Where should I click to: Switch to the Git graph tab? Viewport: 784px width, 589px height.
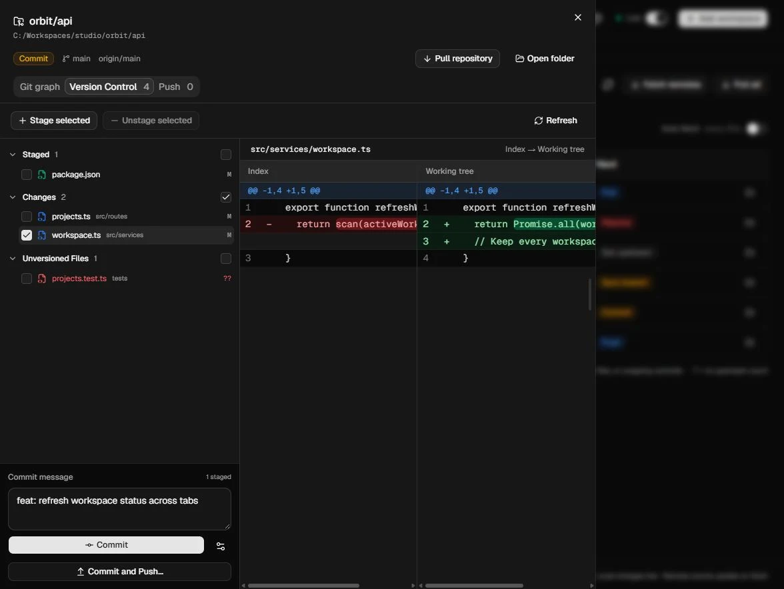40,87
